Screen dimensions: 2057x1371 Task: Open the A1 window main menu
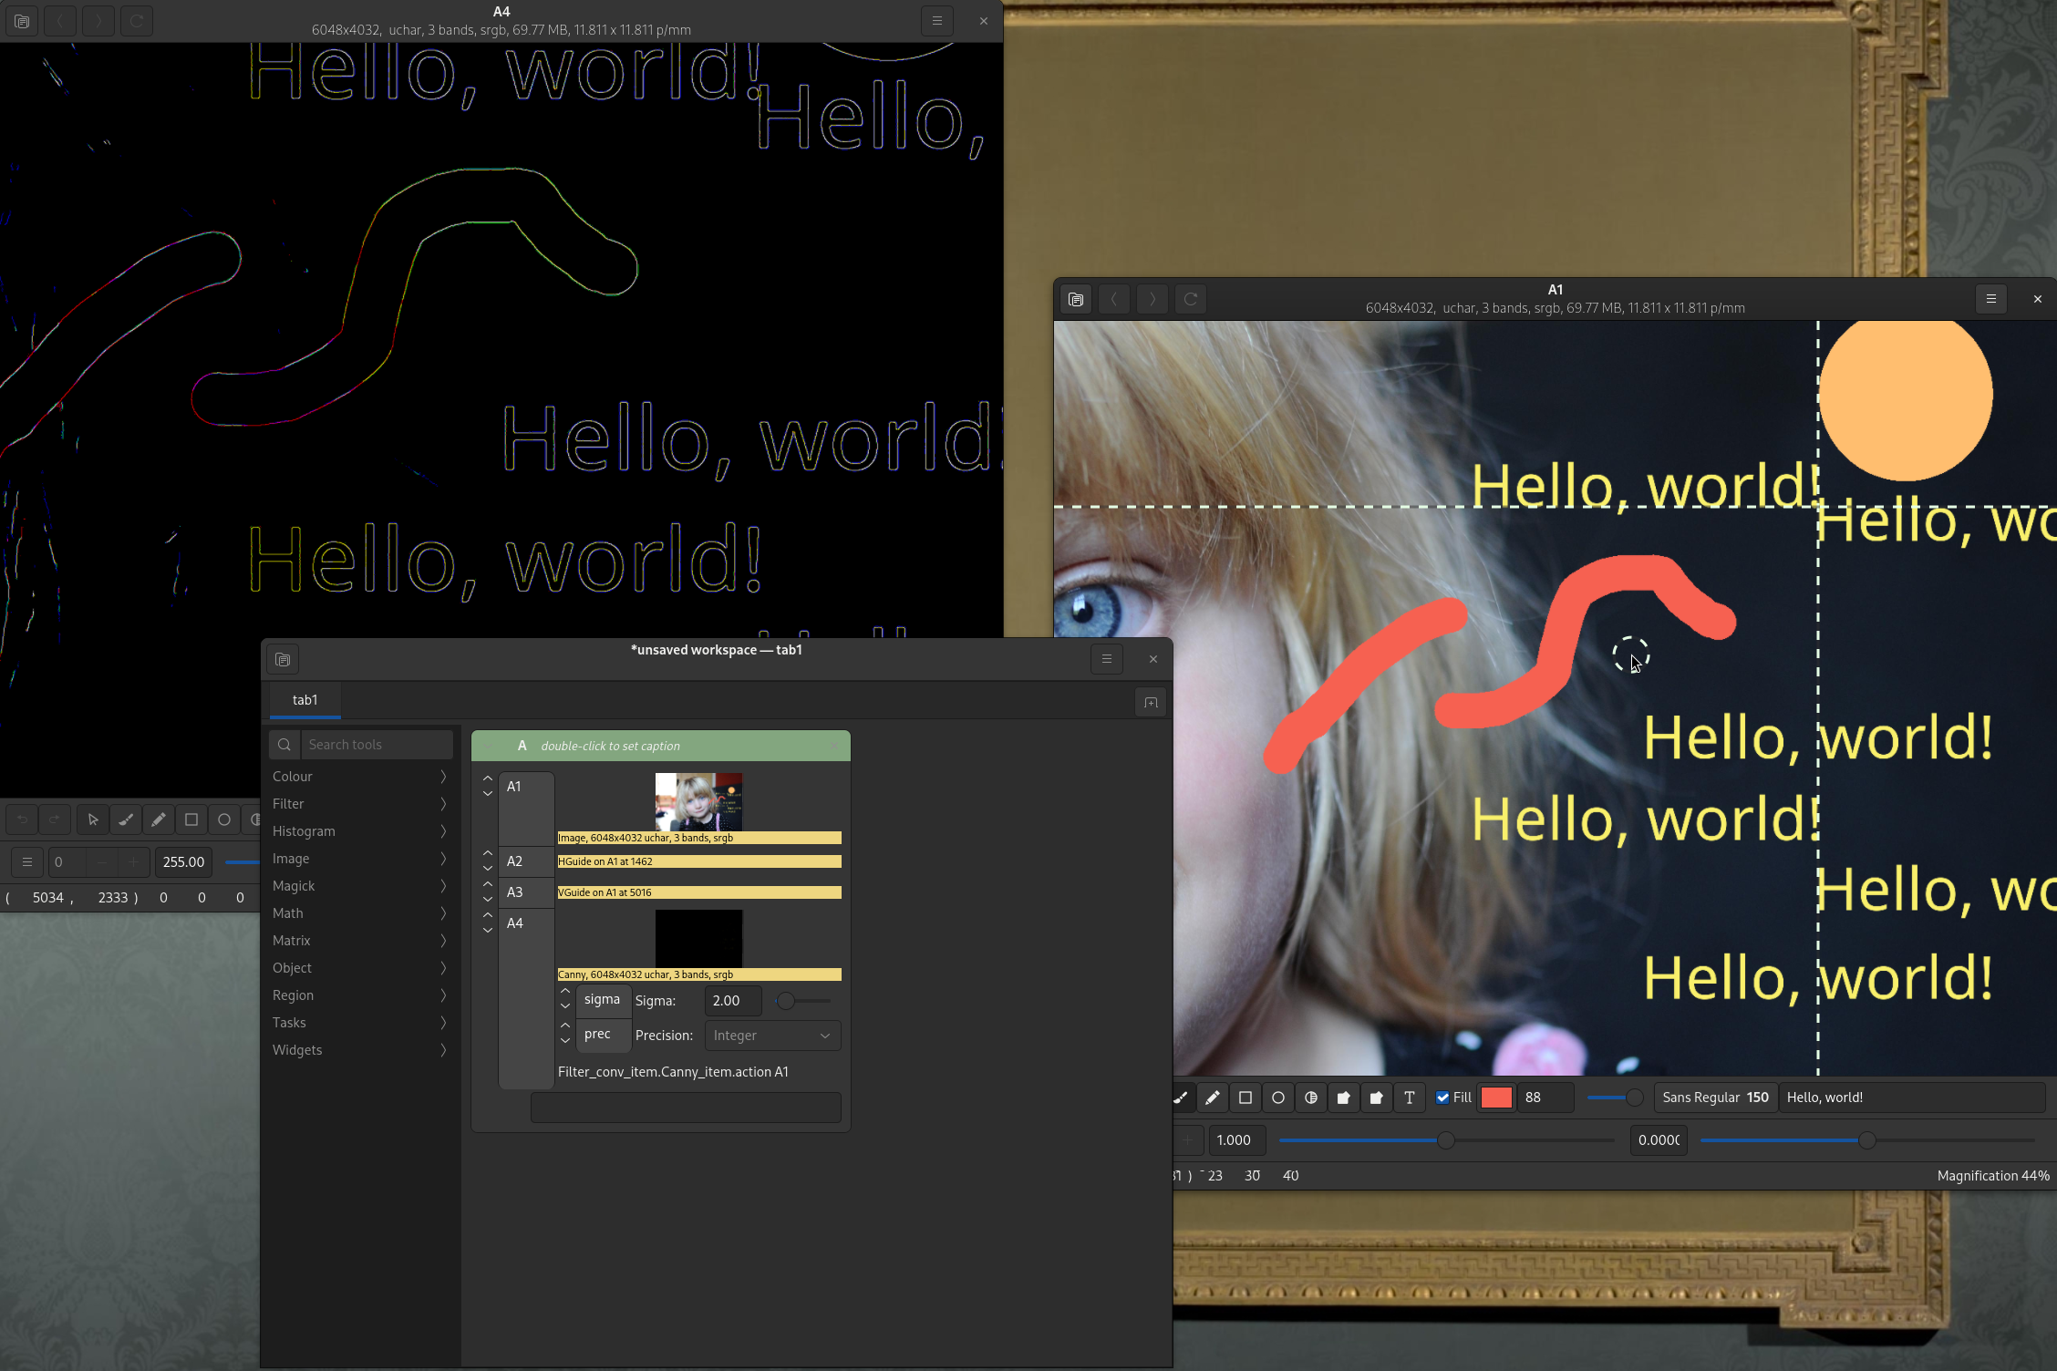pyautogui.click(x=1991, y=299)
